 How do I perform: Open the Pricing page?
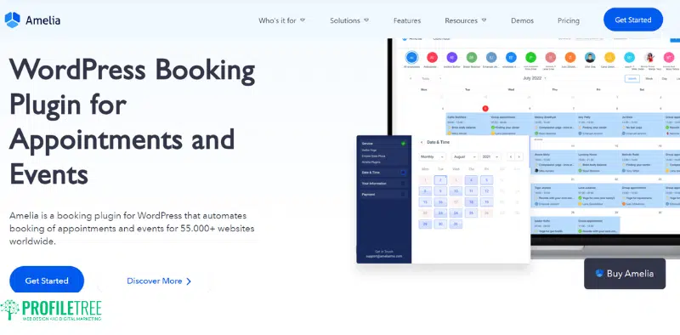coord(568,20)
